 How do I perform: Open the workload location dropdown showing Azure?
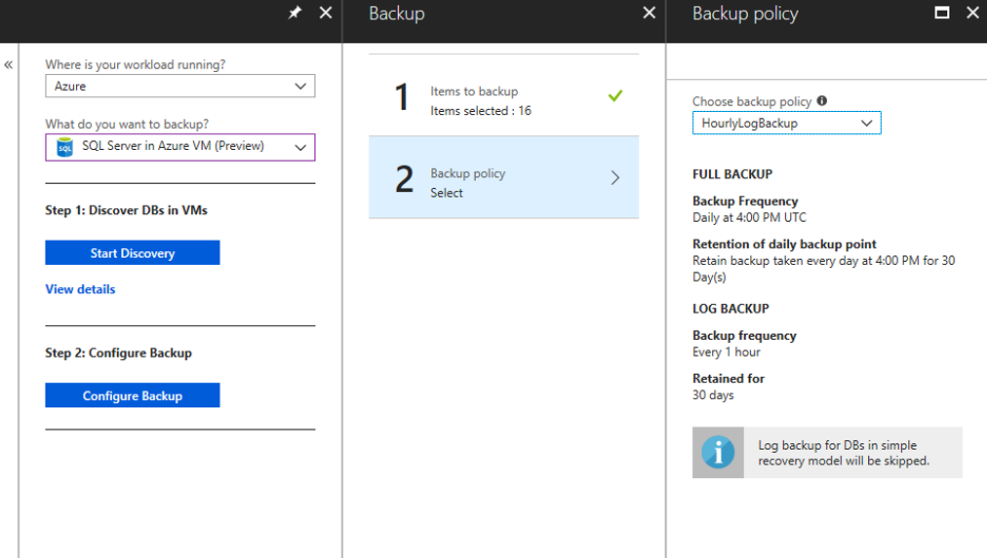[180, 86]
